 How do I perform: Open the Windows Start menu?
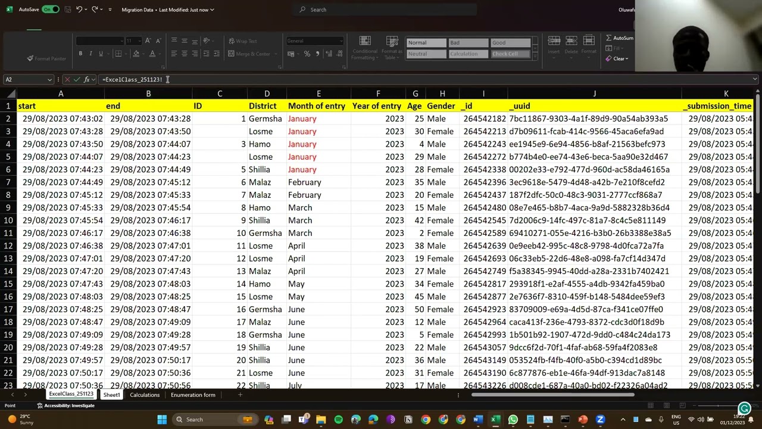(162, 419)
